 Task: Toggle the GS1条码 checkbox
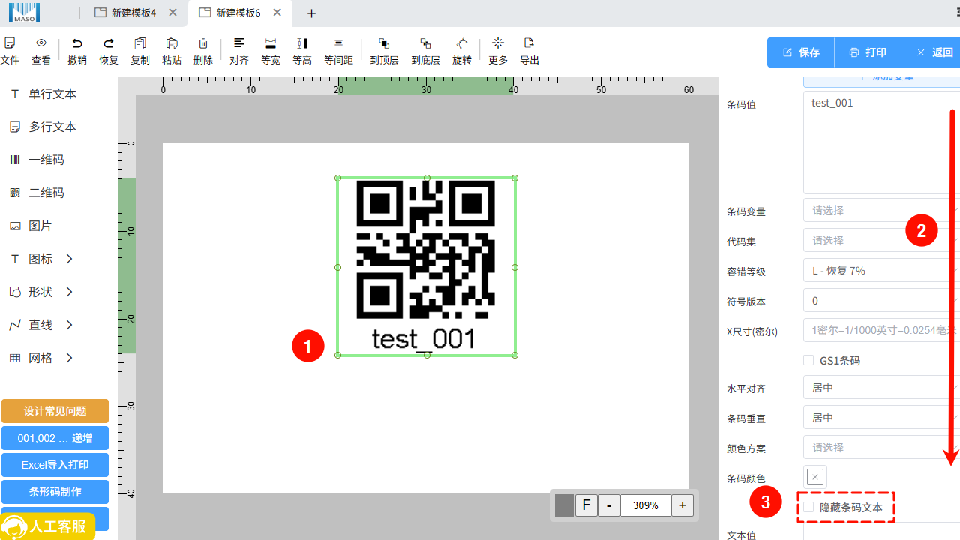click(x=808, y=360)
